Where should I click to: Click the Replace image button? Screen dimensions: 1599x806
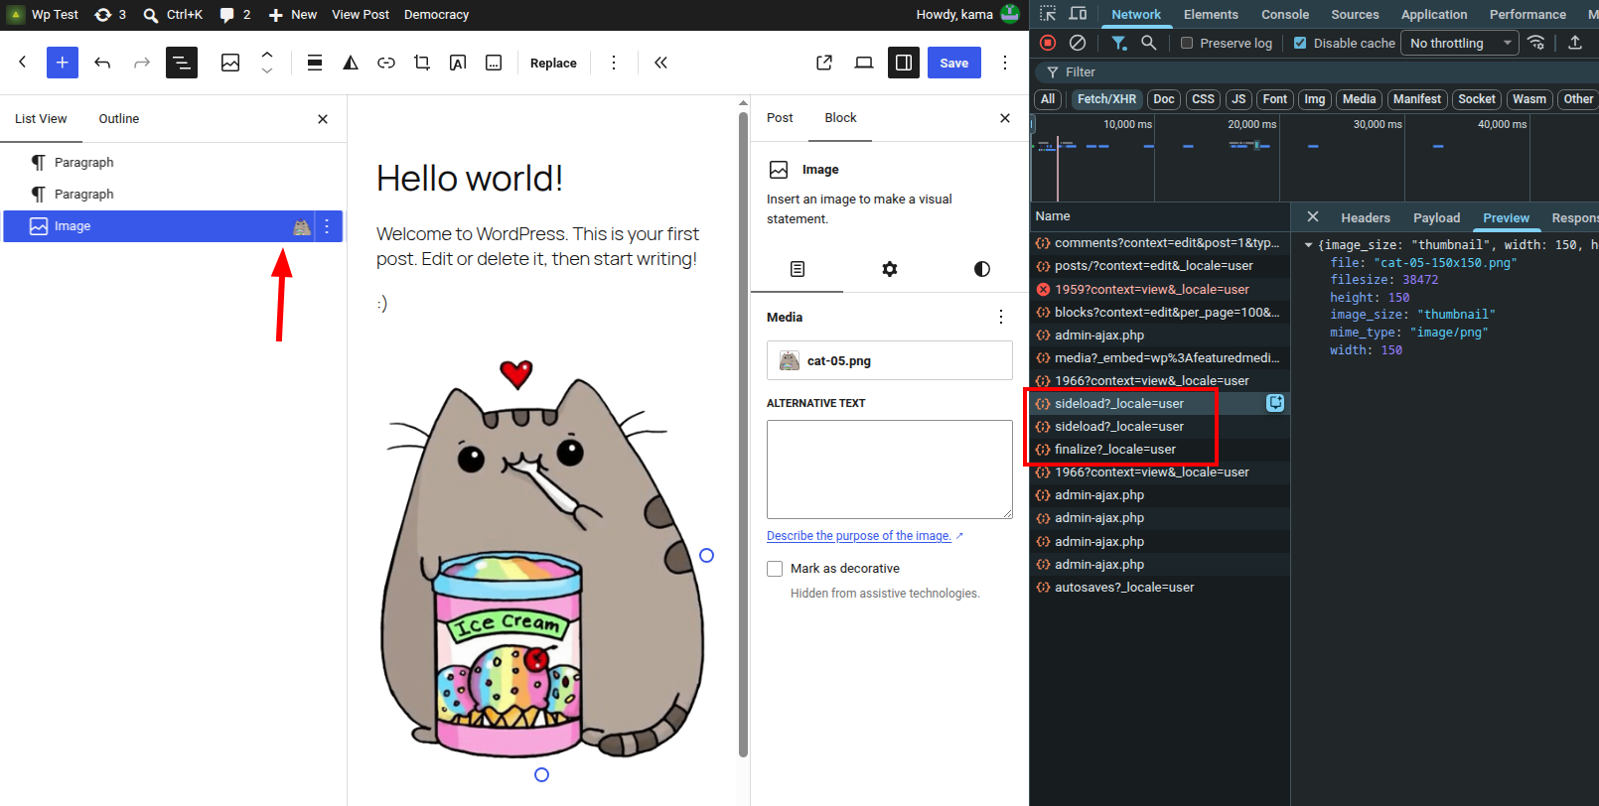[553, 63]
